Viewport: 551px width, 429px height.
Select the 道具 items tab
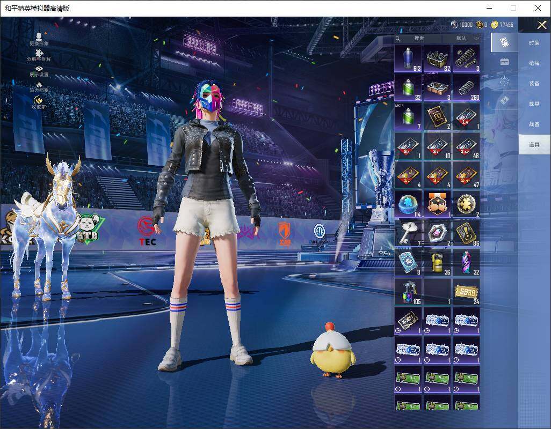pos(534,145)
